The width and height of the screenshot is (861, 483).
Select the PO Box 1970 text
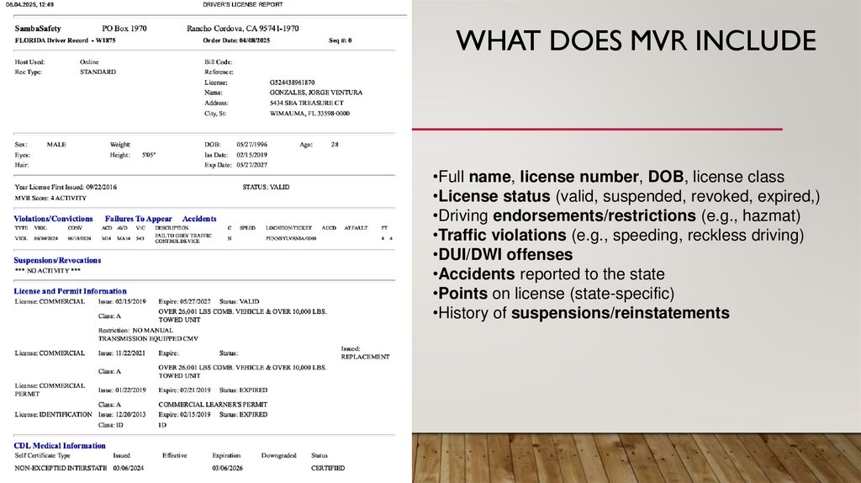coord(124,29)
